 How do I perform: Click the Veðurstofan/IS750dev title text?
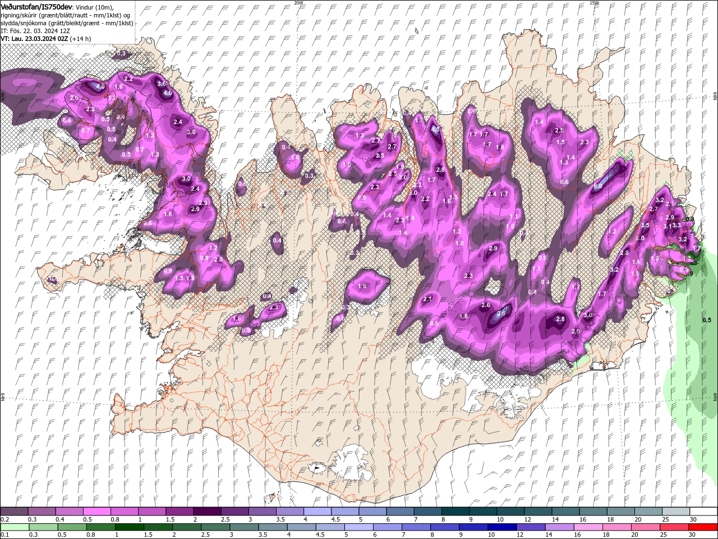[x=36, y=7]
